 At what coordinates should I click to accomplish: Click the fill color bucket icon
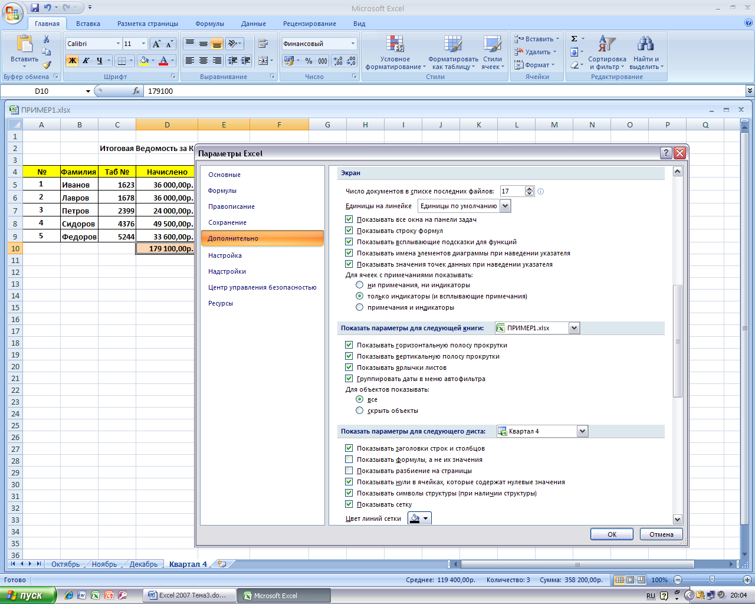click(143, 60)
